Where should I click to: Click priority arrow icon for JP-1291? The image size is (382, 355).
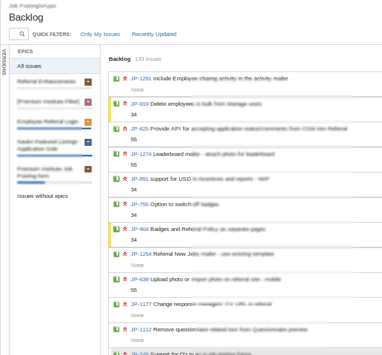pos(125,79)
